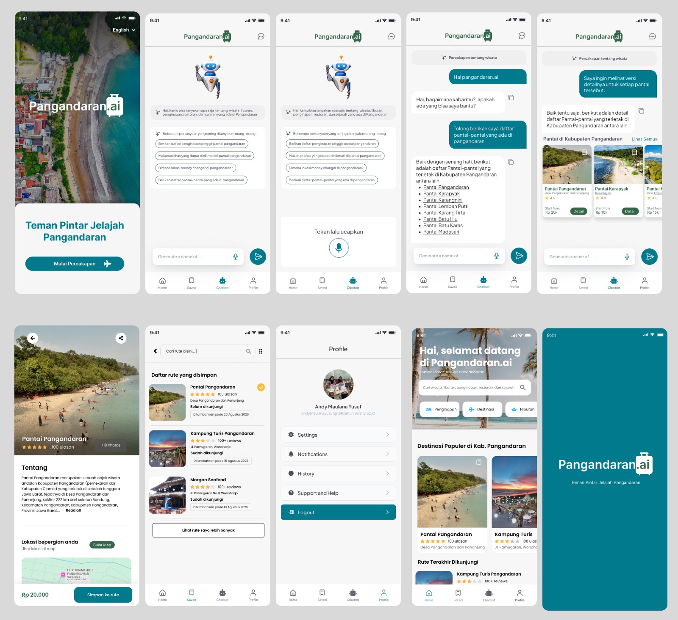Open the English language dropdown
678x620 pixels.
click(124, 30)
